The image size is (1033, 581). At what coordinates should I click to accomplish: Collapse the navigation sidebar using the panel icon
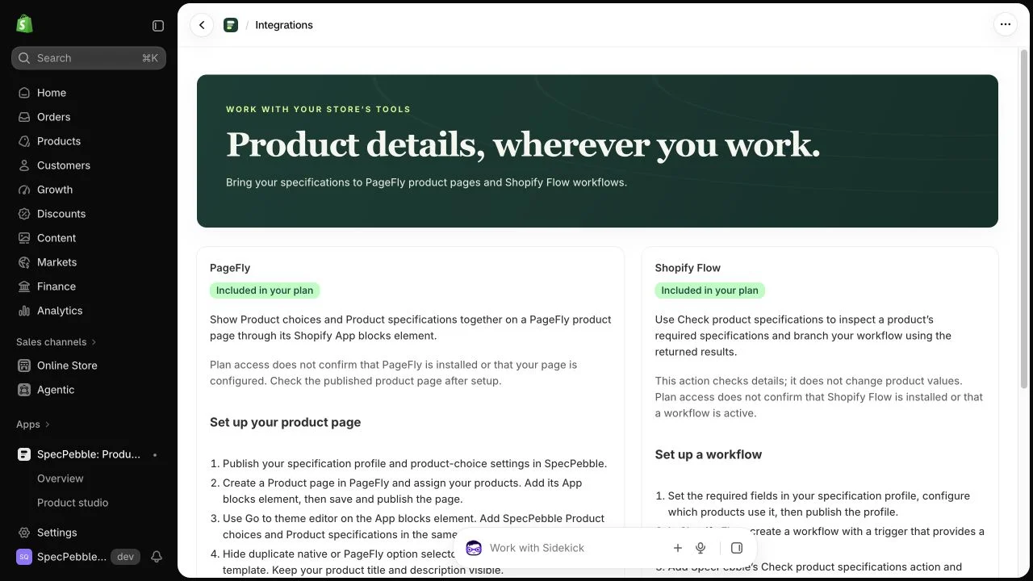click(x=158, y=26)
